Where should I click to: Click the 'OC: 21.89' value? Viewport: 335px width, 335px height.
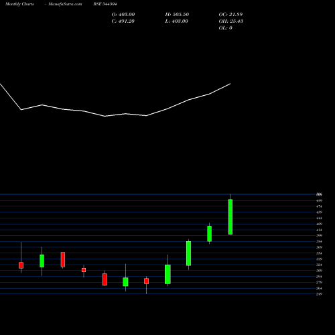[230, 14]
